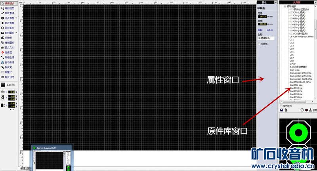Open the pad size preset dropdown
This screenshot has width=317, height=171.
pyautogui.click(x=6, y=98)
